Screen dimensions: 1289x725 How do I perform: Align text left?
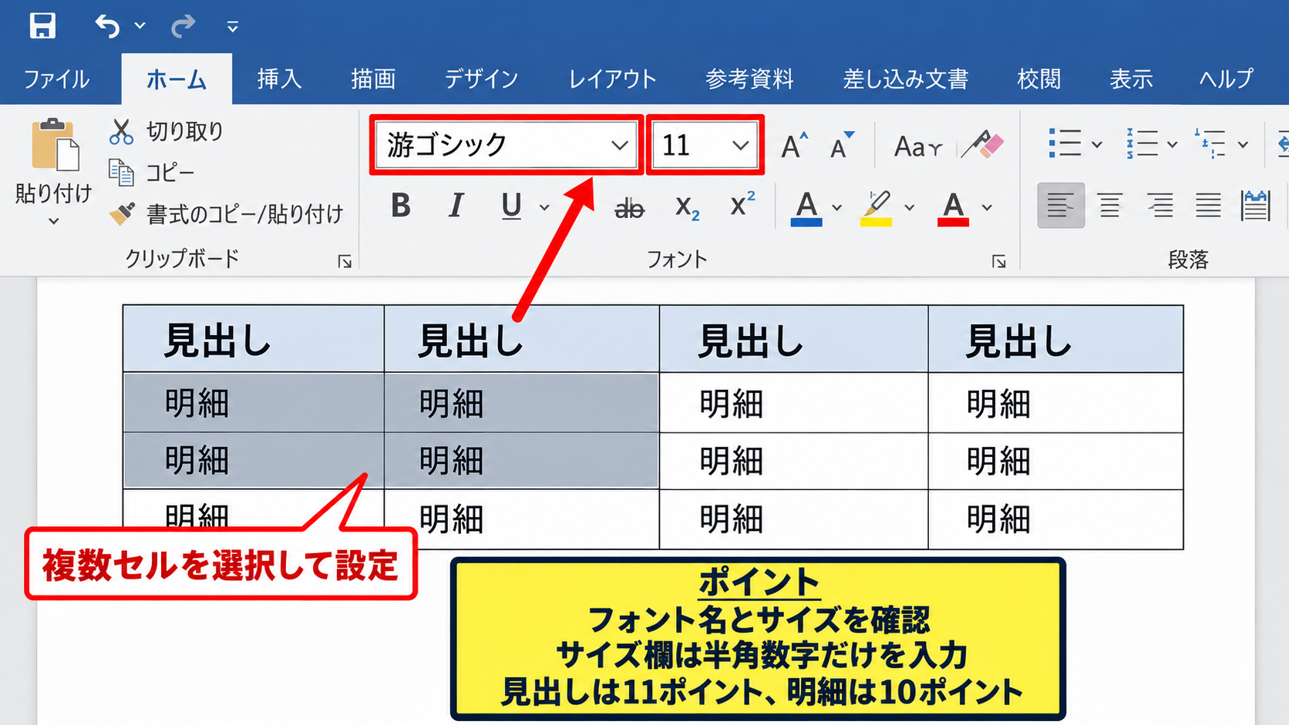(1061, 206)
